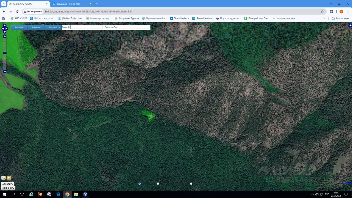Screen dimensions: 352x198
Task: Open Task View on the taskbar
Action: pos(22,194)
